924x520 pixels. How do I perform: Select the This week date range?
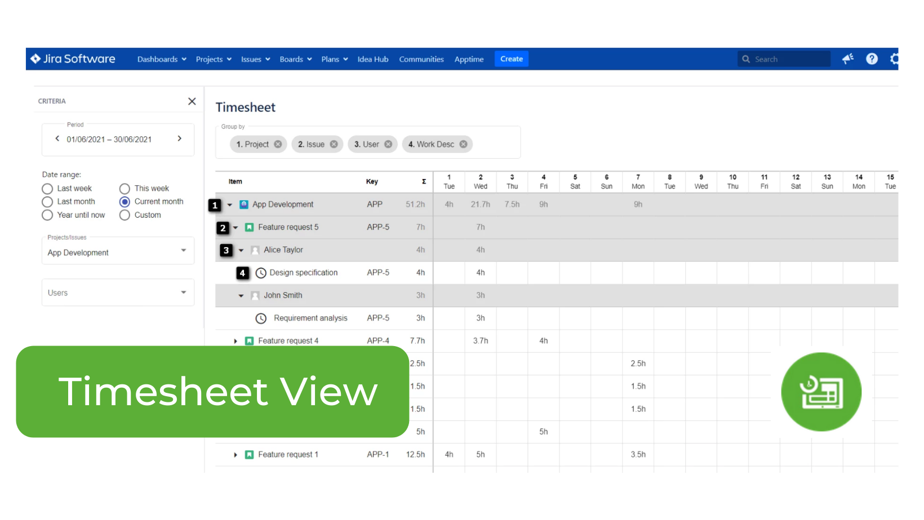pos(125,189)
